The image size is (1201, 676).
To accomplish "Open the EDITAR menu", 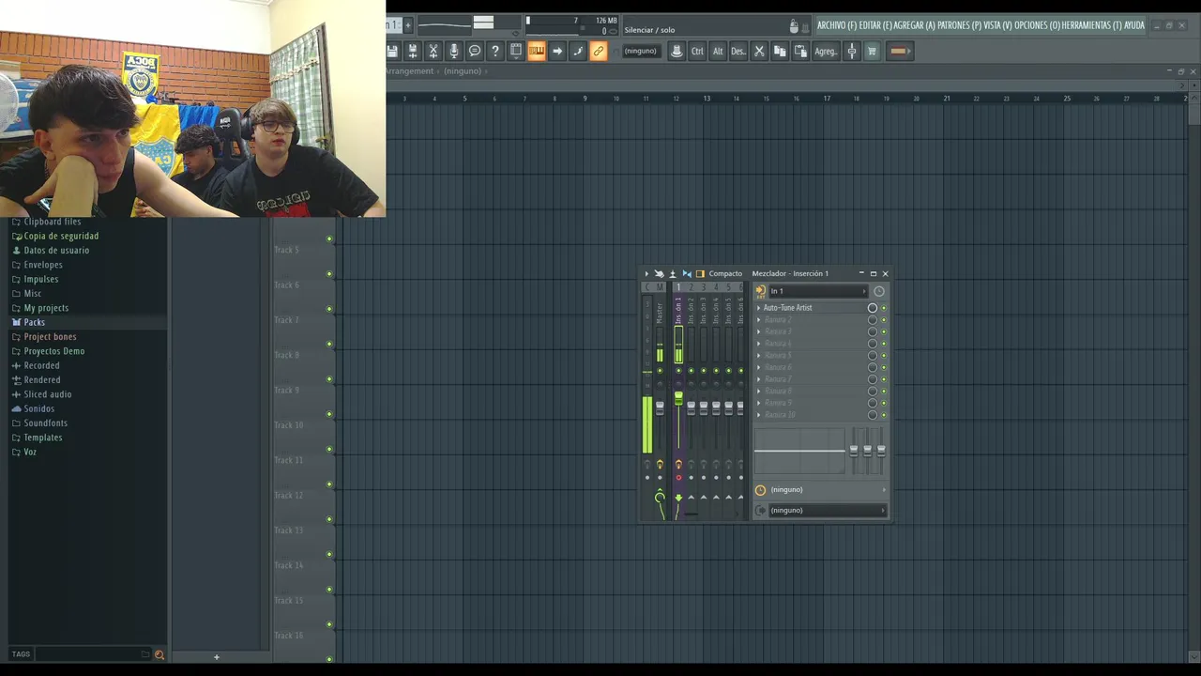I will coord(875,25).
